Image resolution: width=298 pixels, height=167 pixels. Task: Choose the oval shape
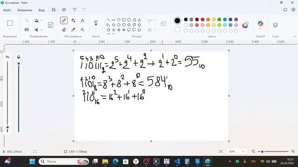point(119,19)
